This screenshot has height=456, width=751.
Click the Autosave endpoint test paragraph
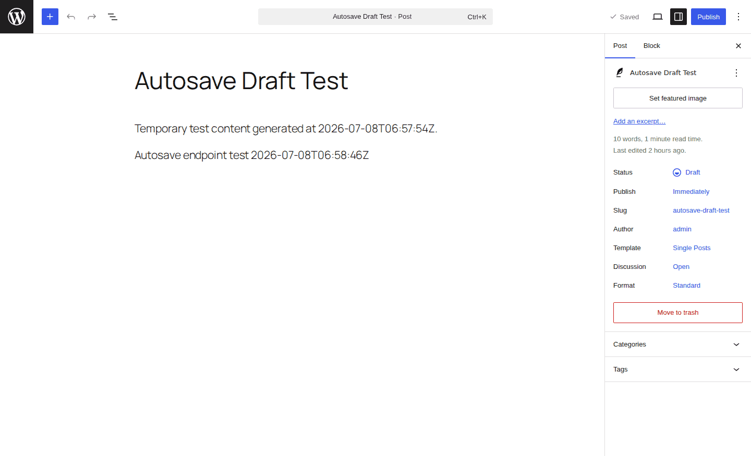pyautogui.click(x=252, y=155)
